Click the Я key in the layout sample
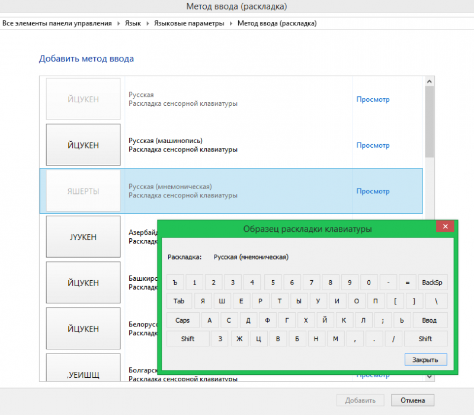474x415 pixels. [x=203, y=301]
